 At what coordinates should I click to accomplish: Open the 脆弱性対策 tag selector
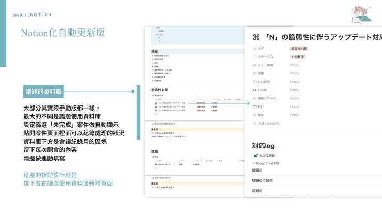click(x=299, y=49)
